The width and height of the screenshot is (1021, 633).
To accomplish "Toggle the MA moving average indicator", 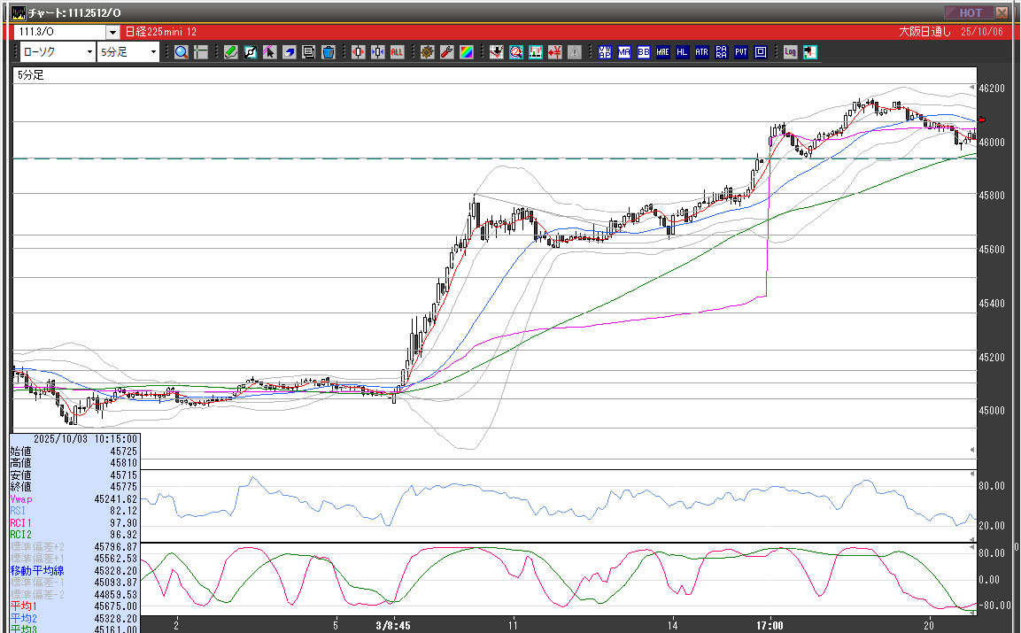I will click(x=624, y=52).
